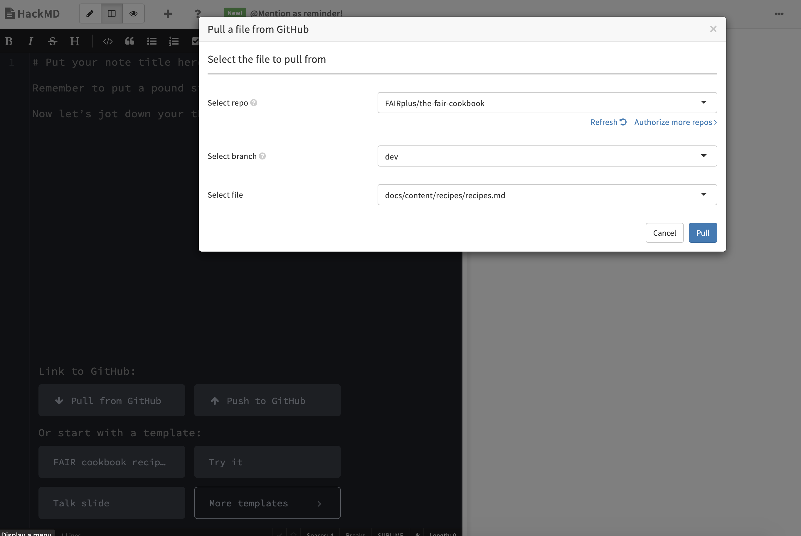
Task: Click the docs/content/recipes/recipes.md file input
Action: pos(547,194)
